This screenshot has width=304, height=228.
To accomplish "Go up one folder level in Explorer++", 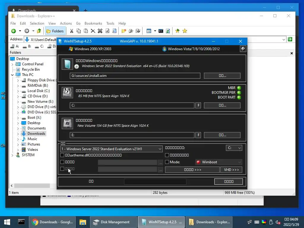I will pos(39,31).
